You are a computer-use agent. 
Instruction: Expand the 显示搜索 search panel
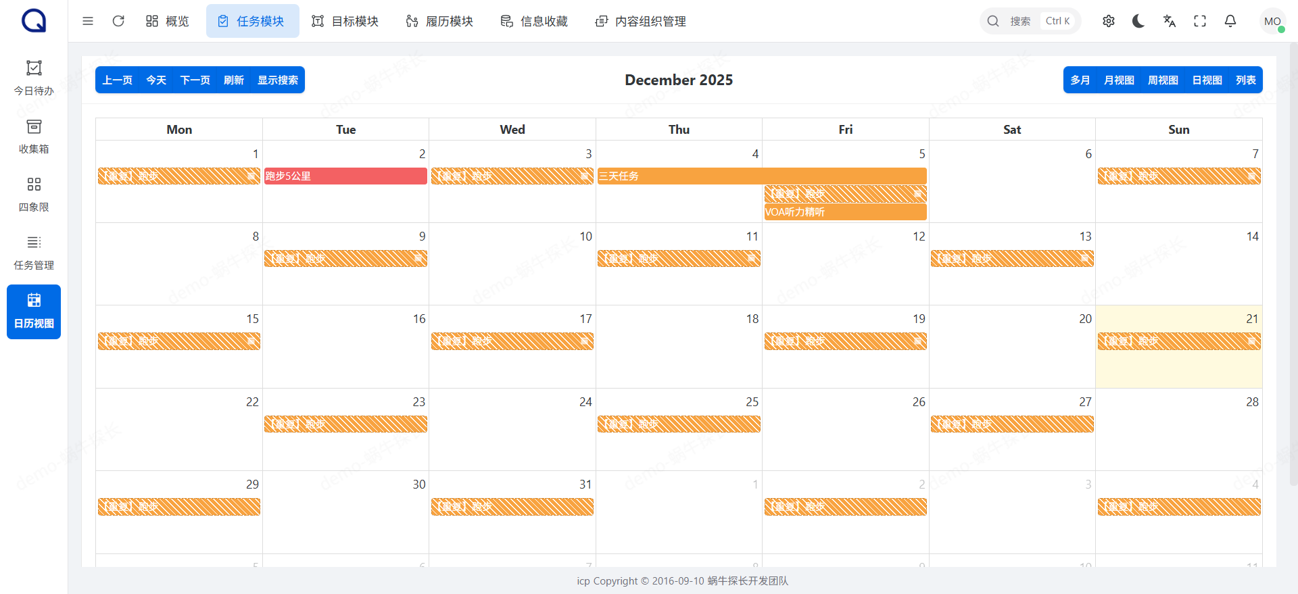tap(277, 80)
